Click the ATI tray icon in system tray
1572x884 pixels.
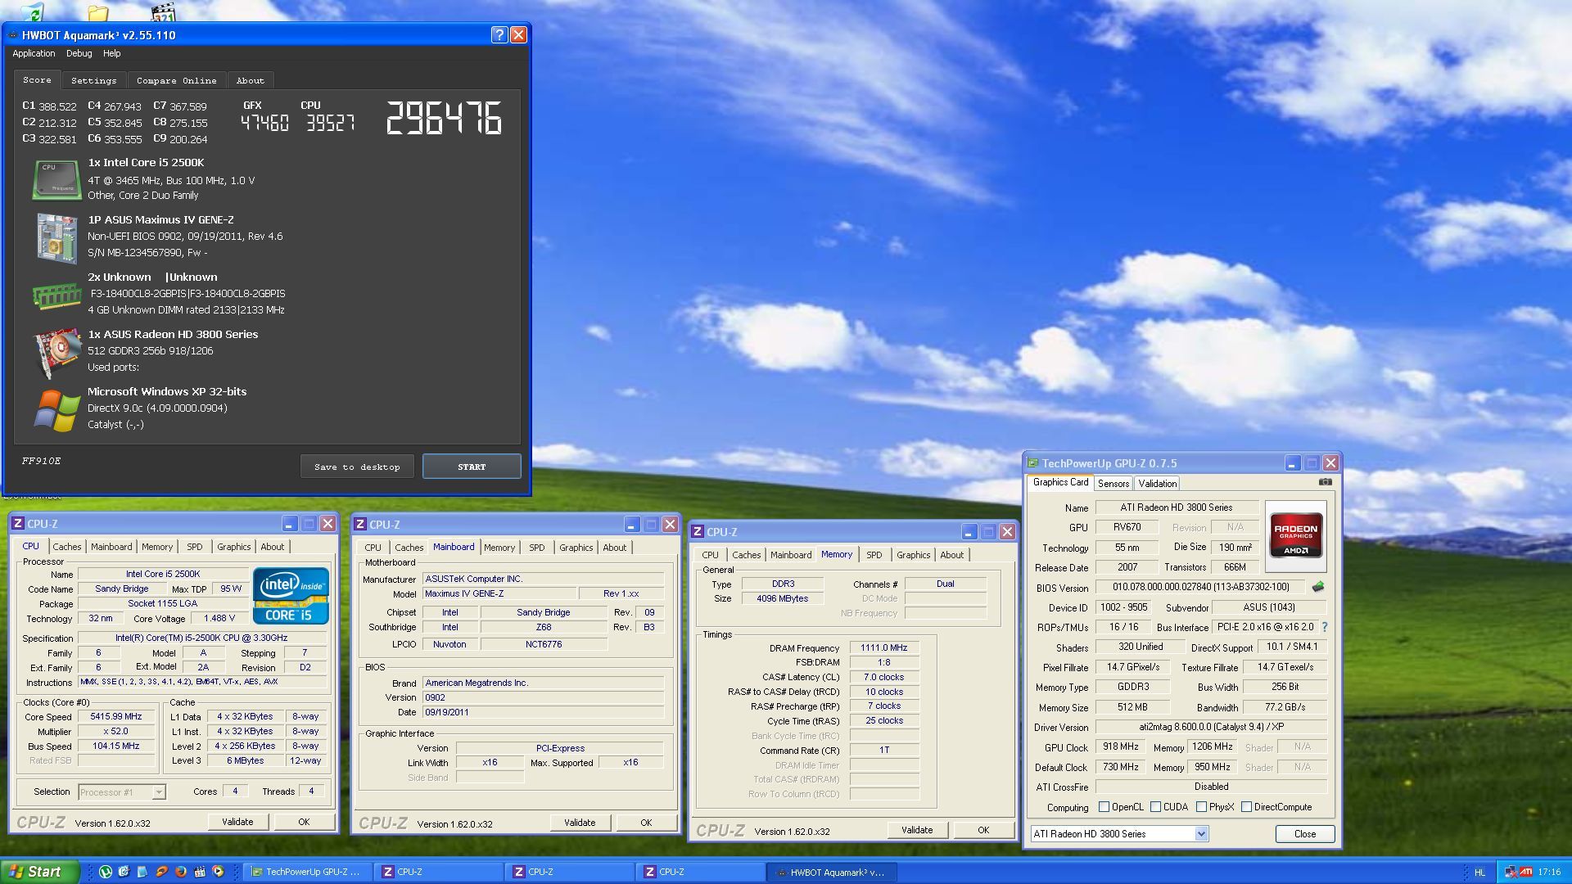pos(1526,872)
